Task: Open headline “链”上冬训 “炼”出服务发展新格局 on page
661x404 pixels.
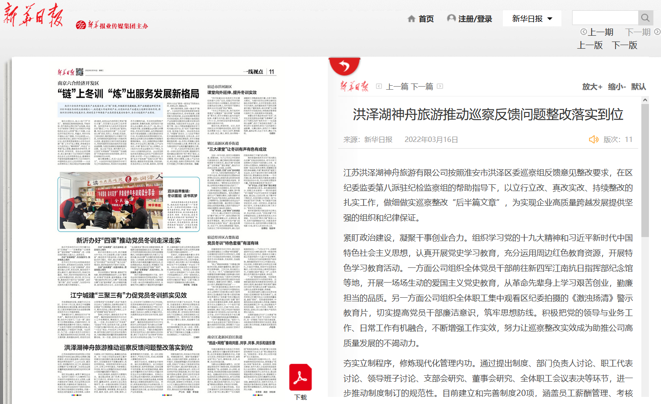Action: 128,94
